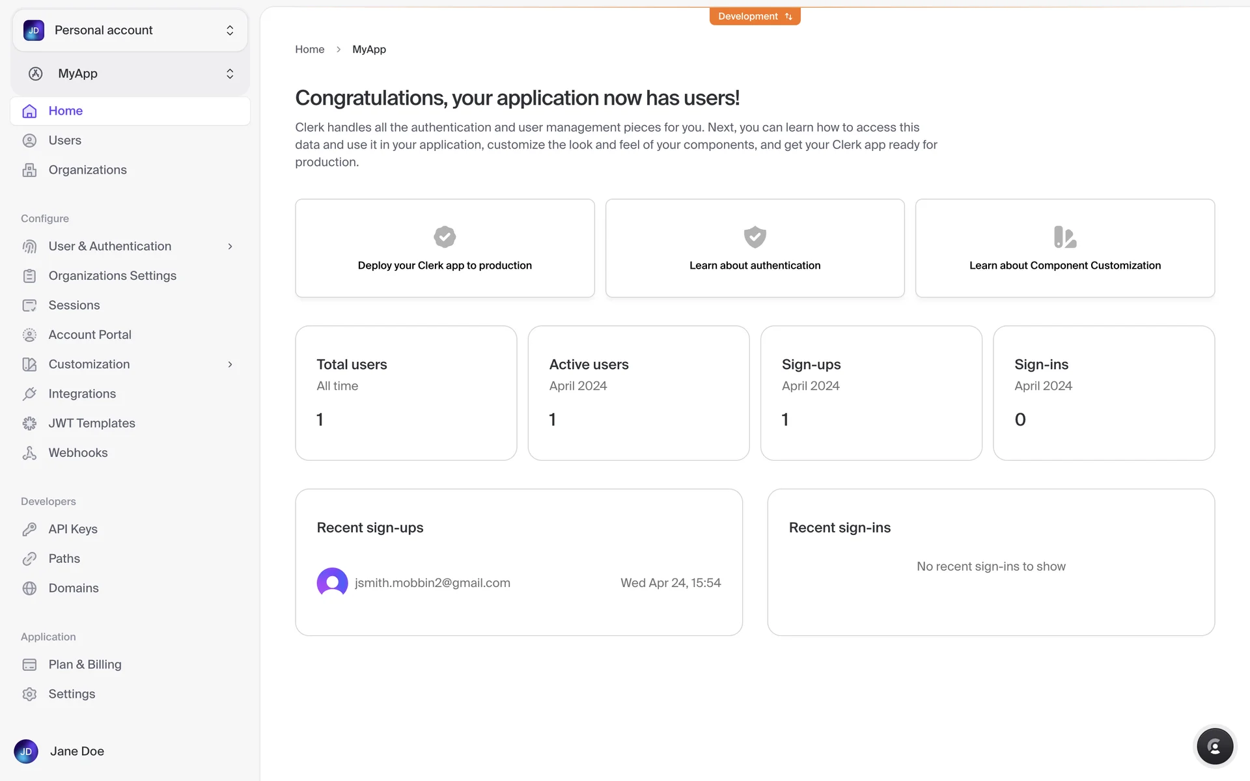This screenshot has width=1250, height=781.
Task: Click the Account Portal icon
Action: 29,335
